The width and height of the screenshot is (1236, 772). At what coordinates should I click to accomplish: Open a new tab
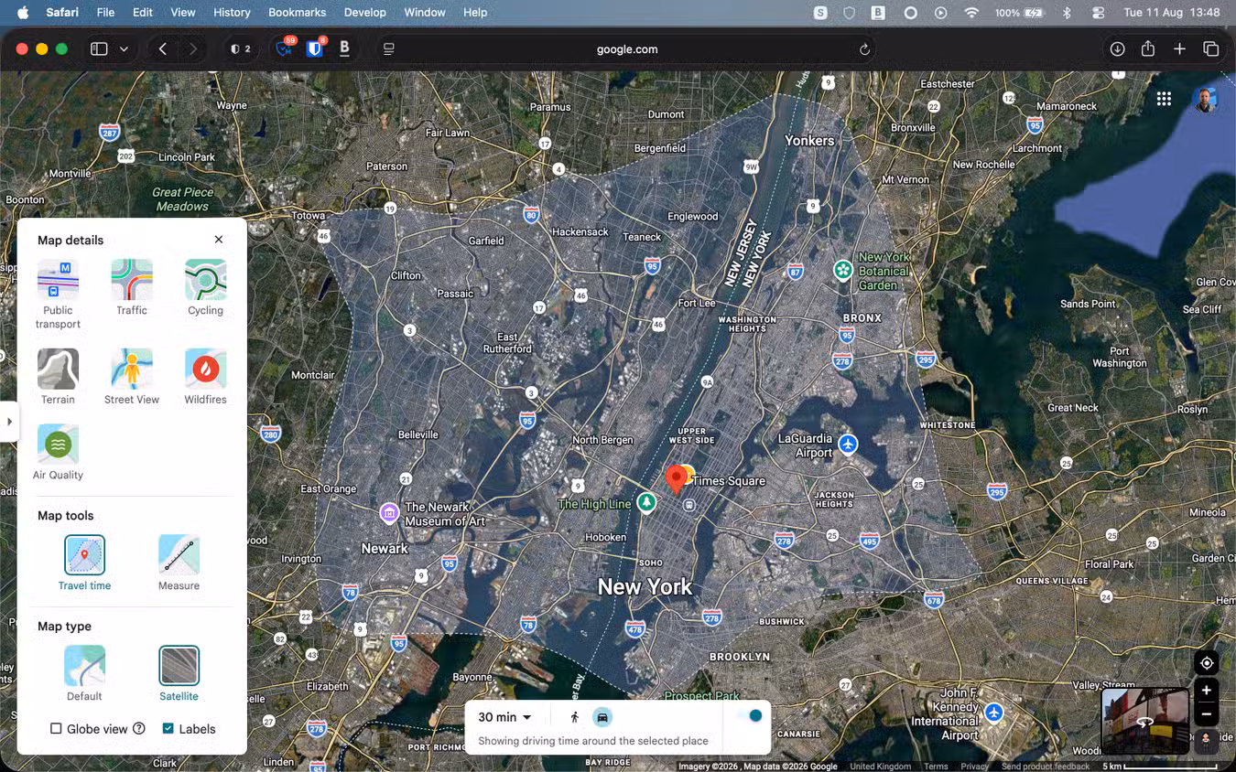coord(1179,49)
